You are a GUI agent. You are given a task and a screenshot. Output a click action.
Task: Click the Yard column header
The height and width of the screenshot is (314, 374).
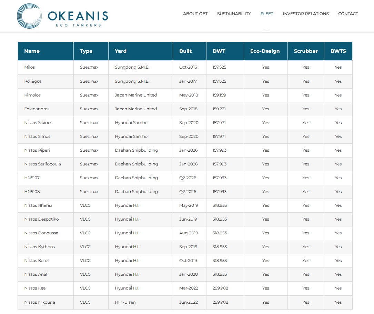[121, 51]
